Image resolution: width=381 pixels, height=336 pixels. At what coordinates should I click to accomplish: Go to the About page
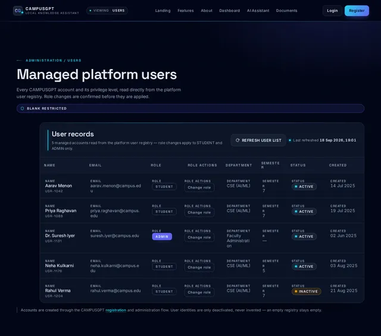coord(207,11)
